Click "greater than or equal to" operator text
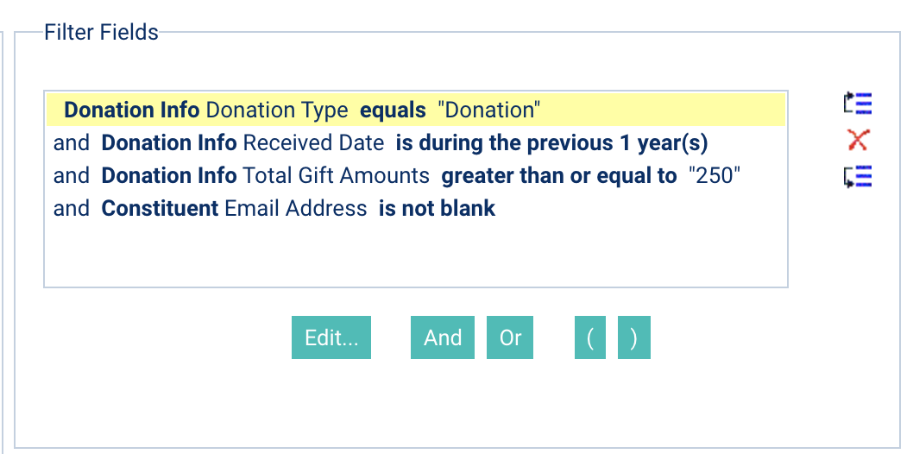This screenshot has width=913, height=454. pyautogui.click(x=559, y=175)
